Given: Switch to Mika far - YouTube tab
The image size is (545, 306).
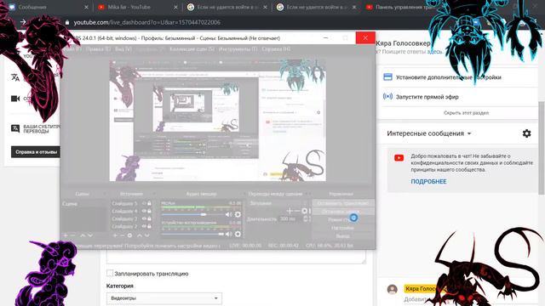Looking at the screenshot, I should (x=137, y=7).
